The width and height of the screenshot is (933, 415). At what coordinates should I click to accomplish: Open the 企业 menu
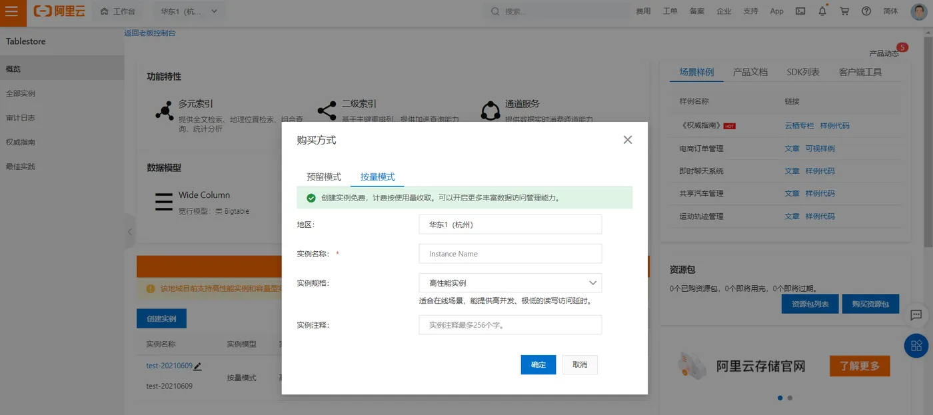[724, 11]
